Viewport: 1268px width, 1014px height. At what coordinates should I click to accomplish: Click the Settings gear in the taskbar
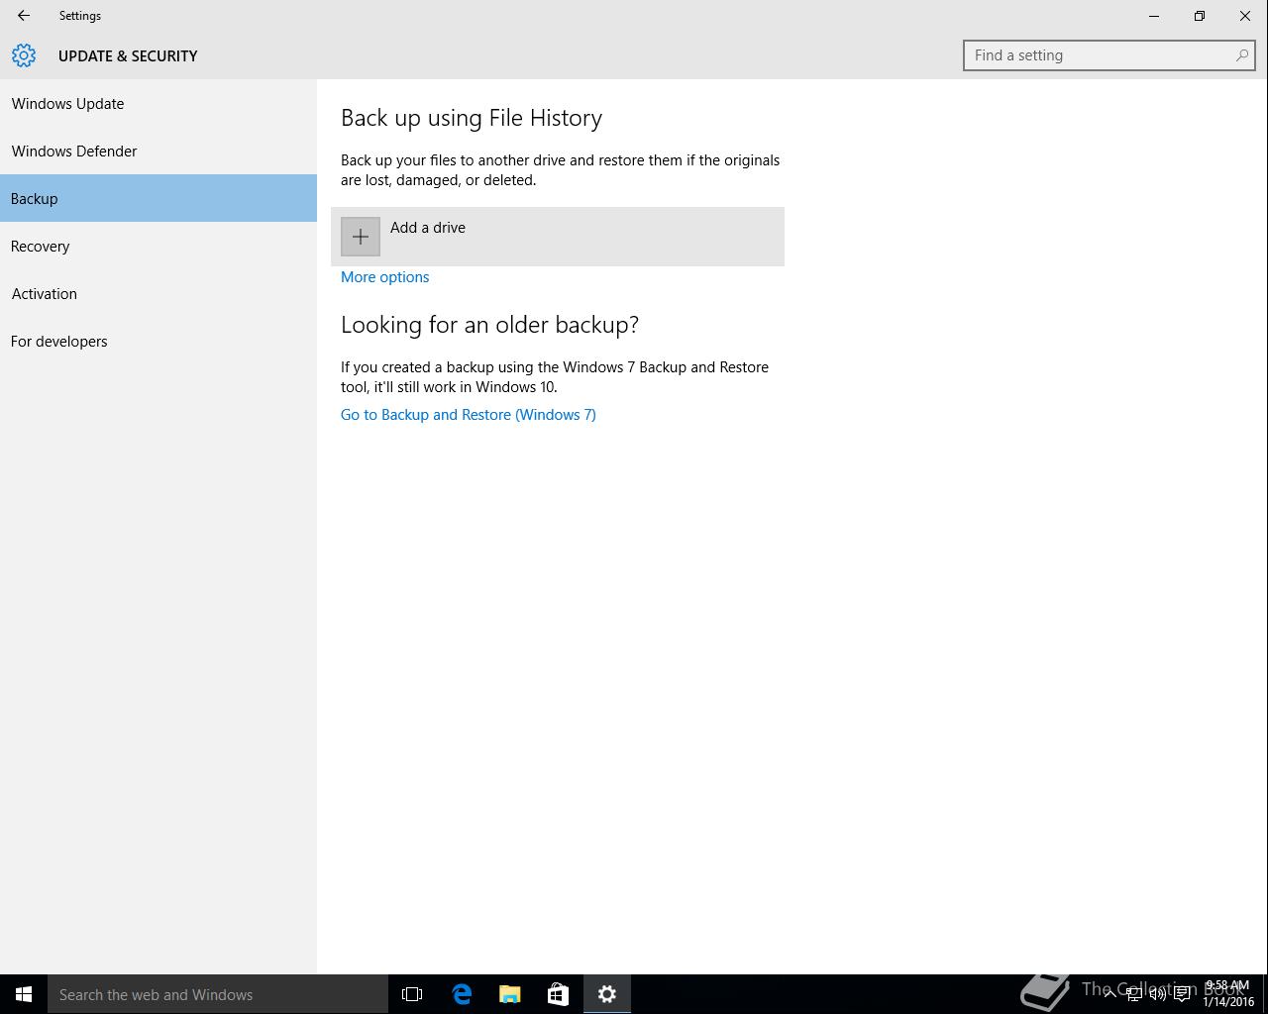pyautogui.click(x=607, y=994)
